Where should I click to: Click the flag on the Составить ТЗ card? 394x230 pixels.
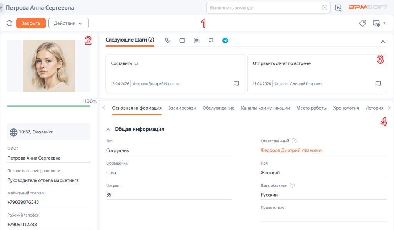pos(236,83)
